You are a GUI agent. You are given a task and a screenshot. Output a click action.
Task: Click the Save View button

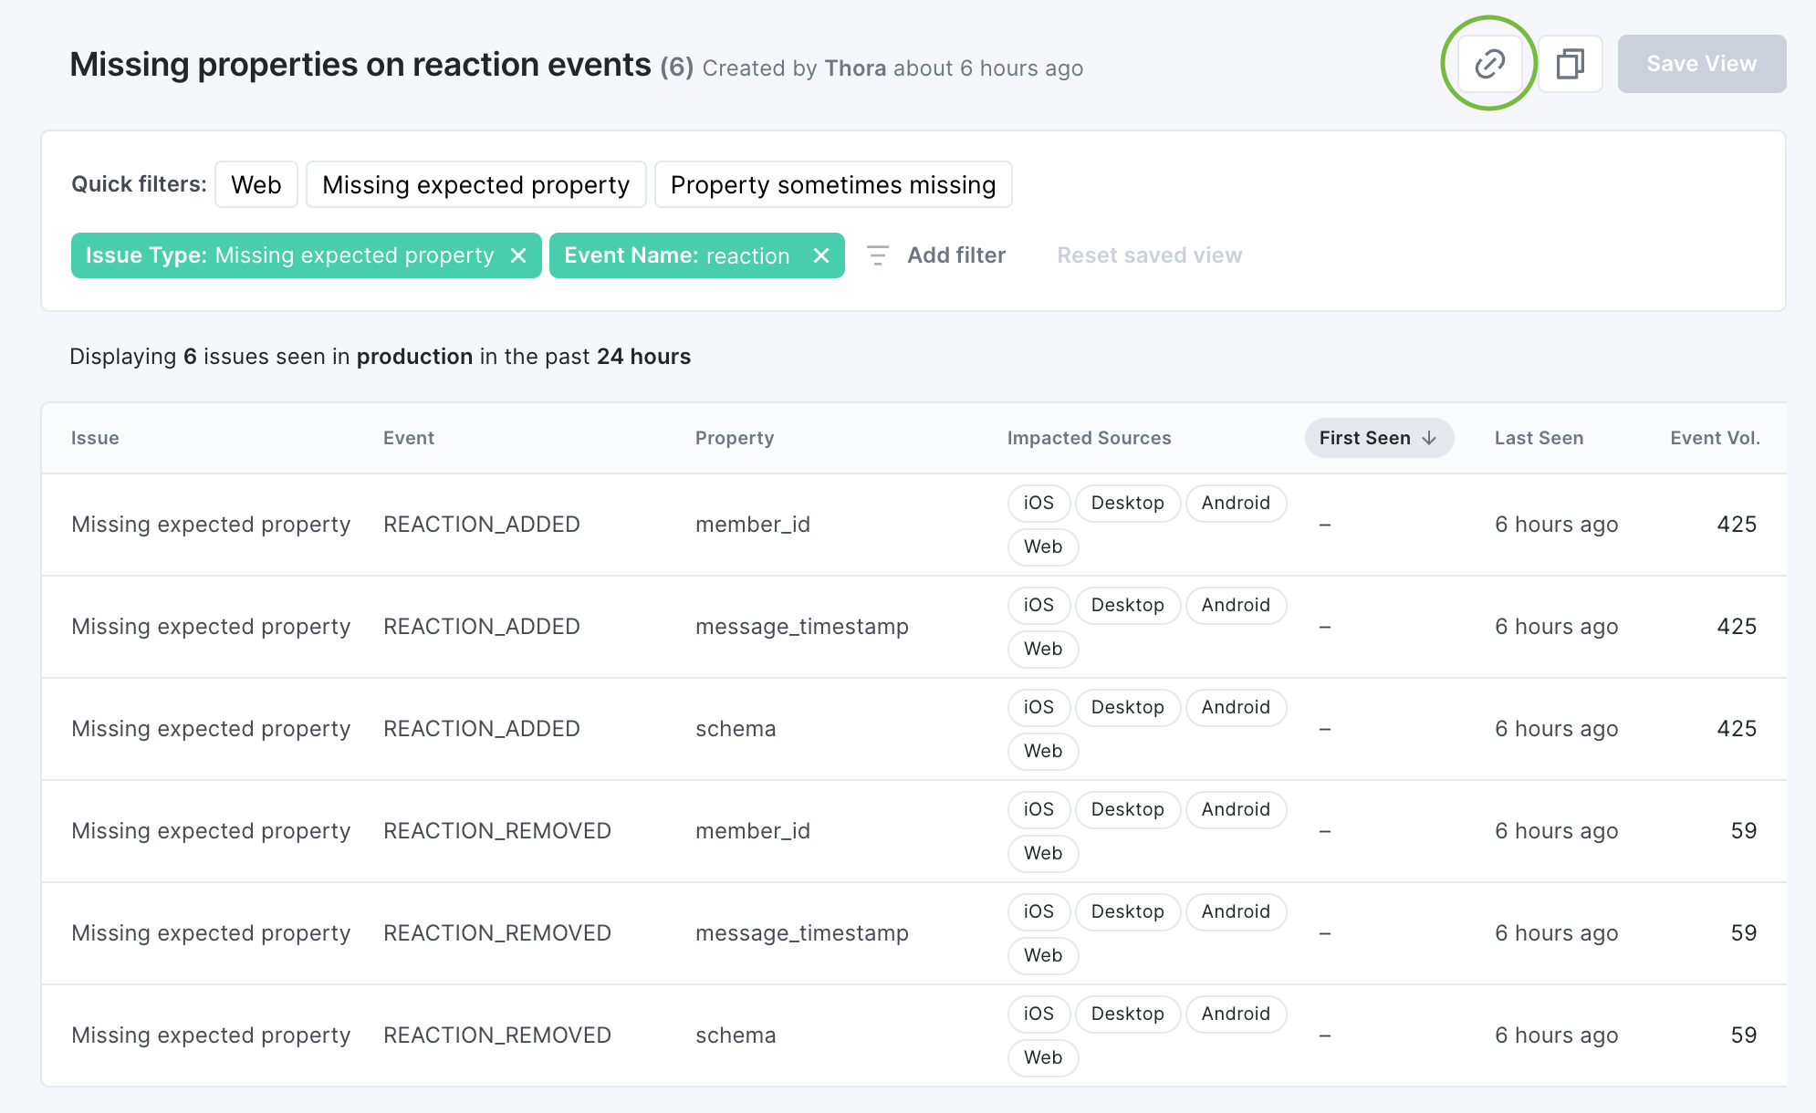(x=1701, y=64)
